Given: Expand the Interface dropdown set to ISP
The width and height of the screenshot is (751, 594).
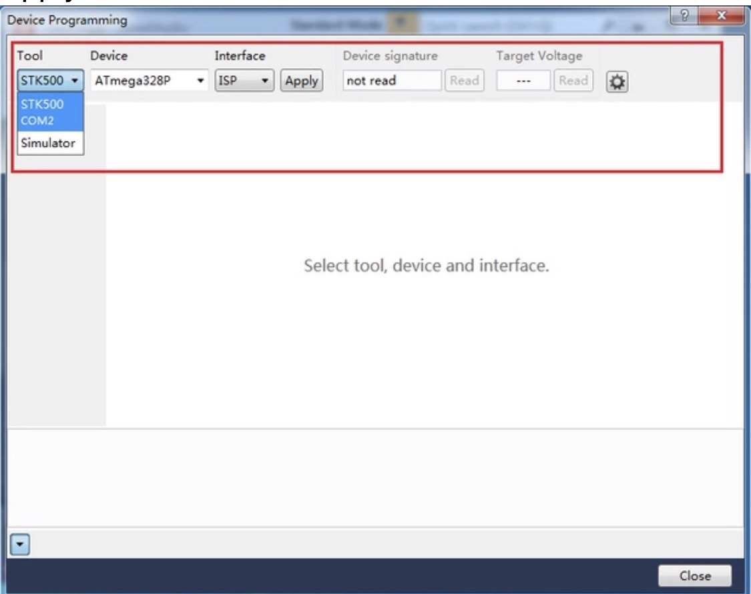Looking at the screenshot, I should [x=244, y=81].
